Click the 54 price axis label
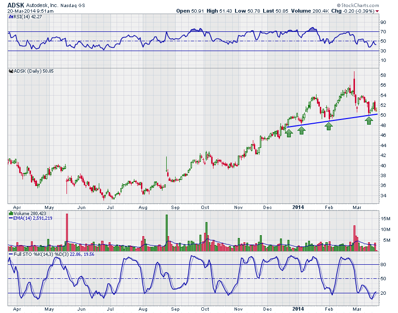Viewport: 398px width, 313px height. pos(383,96)
